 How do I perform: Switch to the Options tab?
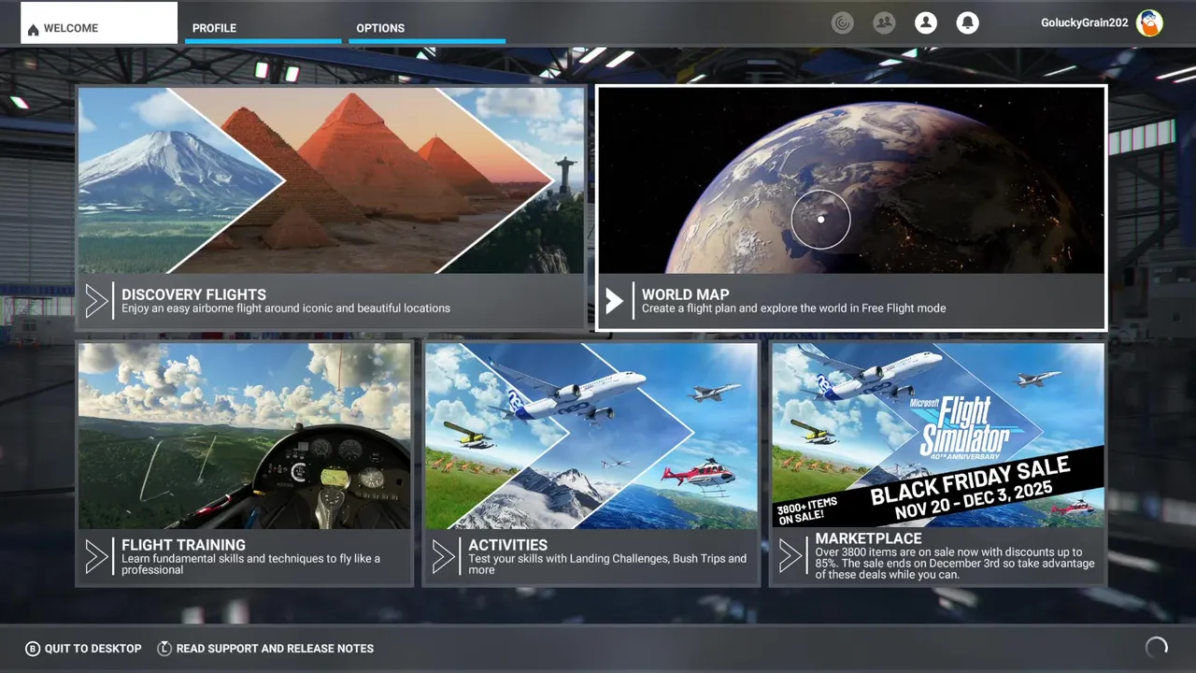[x=428, y=28]
